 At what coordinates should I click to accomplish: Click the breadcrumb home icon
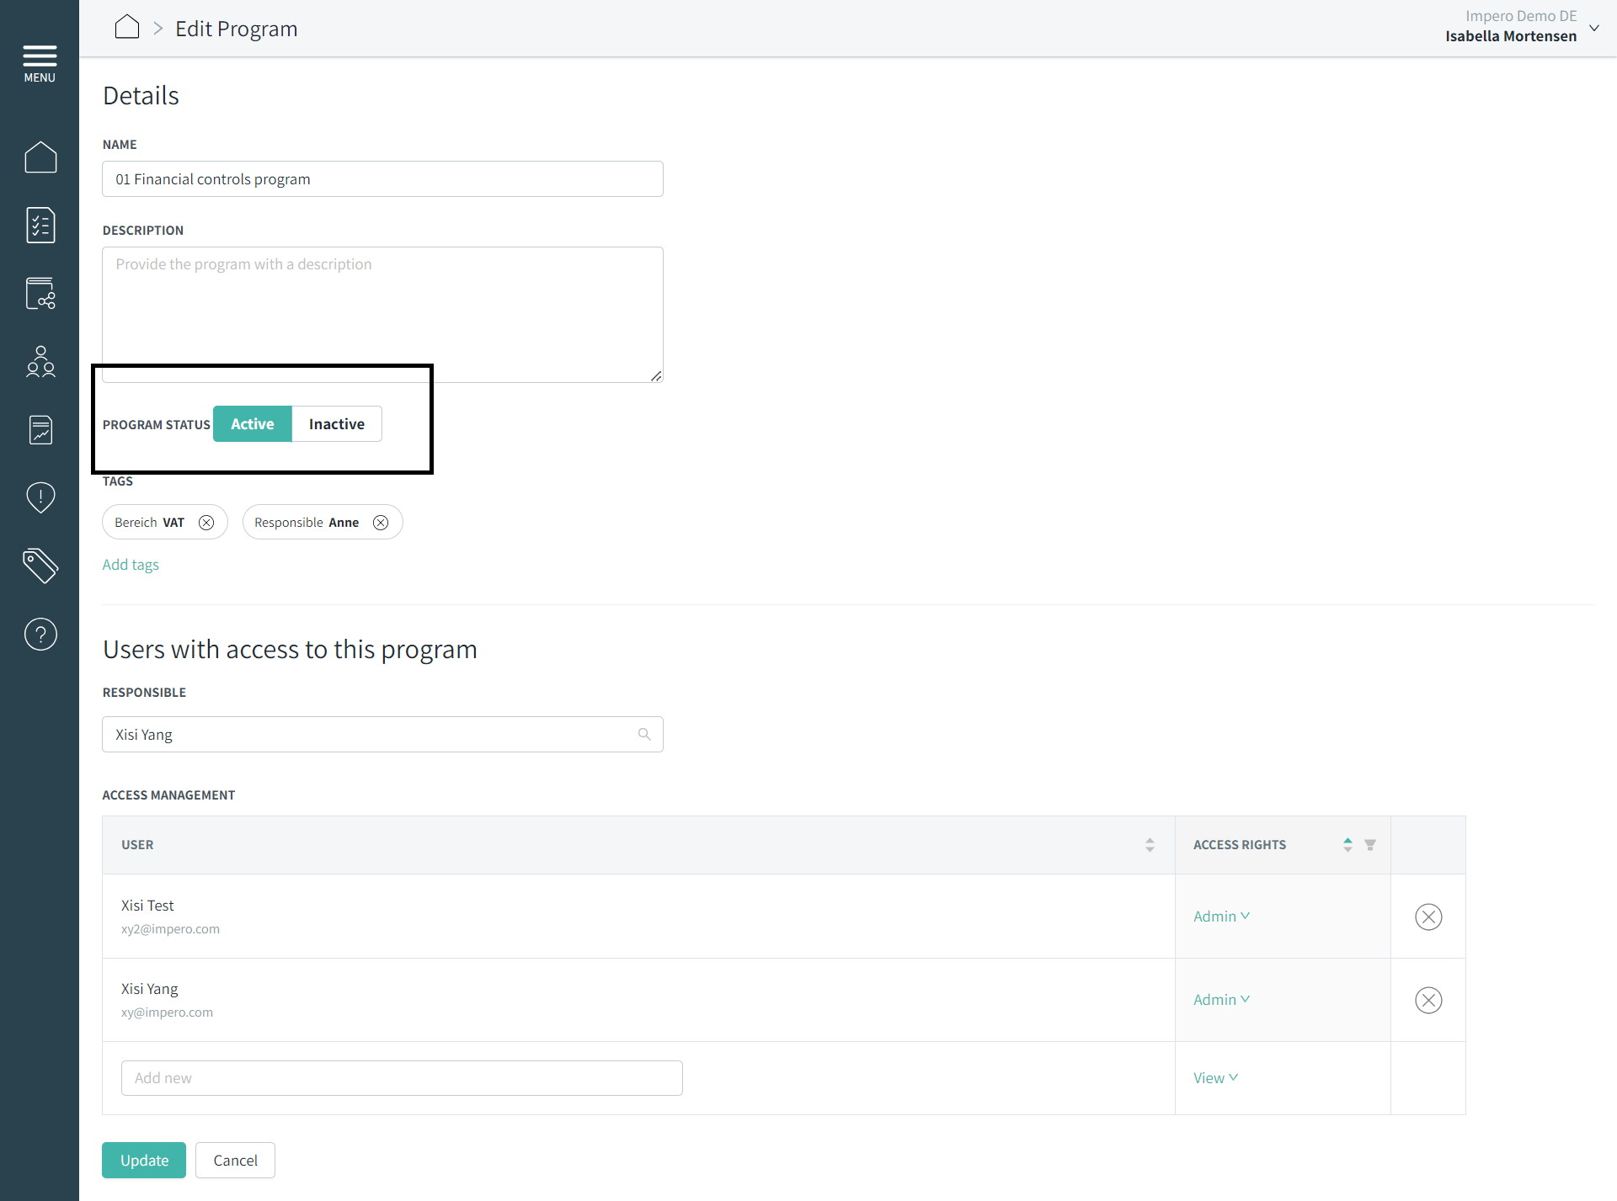(x=127, y=28)
